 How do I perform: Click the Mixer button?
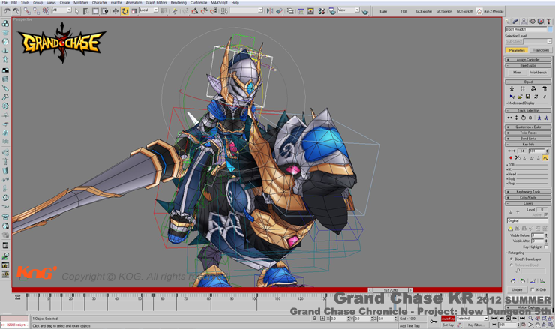pos(517,73)
